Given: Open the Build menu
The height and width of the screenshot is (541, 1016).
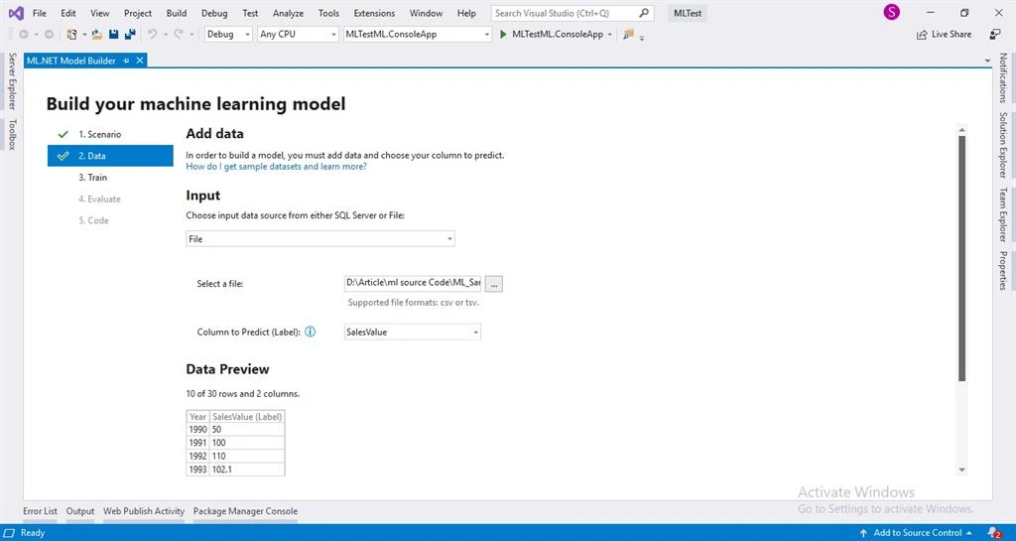Looking at the screenshot, I should 177,13.
